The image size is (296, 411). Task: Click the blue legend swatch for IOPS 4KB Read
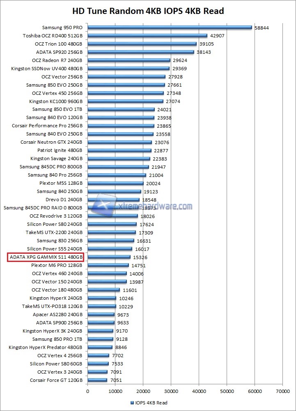132,403
